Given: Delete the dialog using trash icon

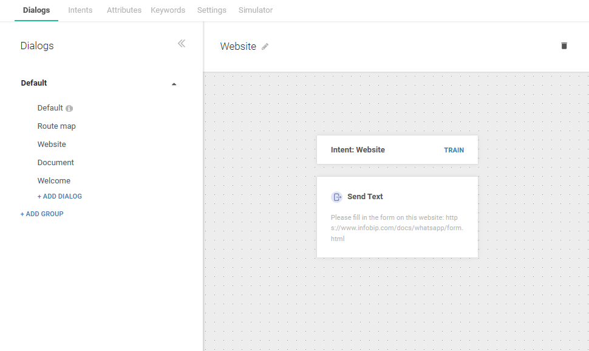Looking at the screenshot, I should (564, 46).
